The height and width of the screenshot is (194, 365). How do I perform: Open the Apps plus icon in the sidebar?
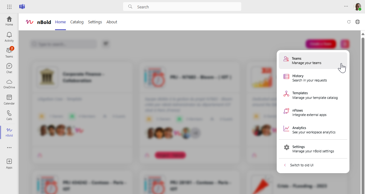[x=9, y=164]
